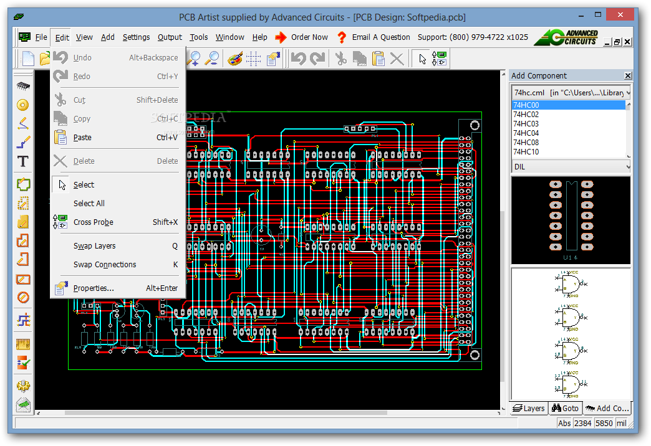This screenshot has height=446, width=651.
Task: Select the Add Track tool
Action: click(23, 142)
